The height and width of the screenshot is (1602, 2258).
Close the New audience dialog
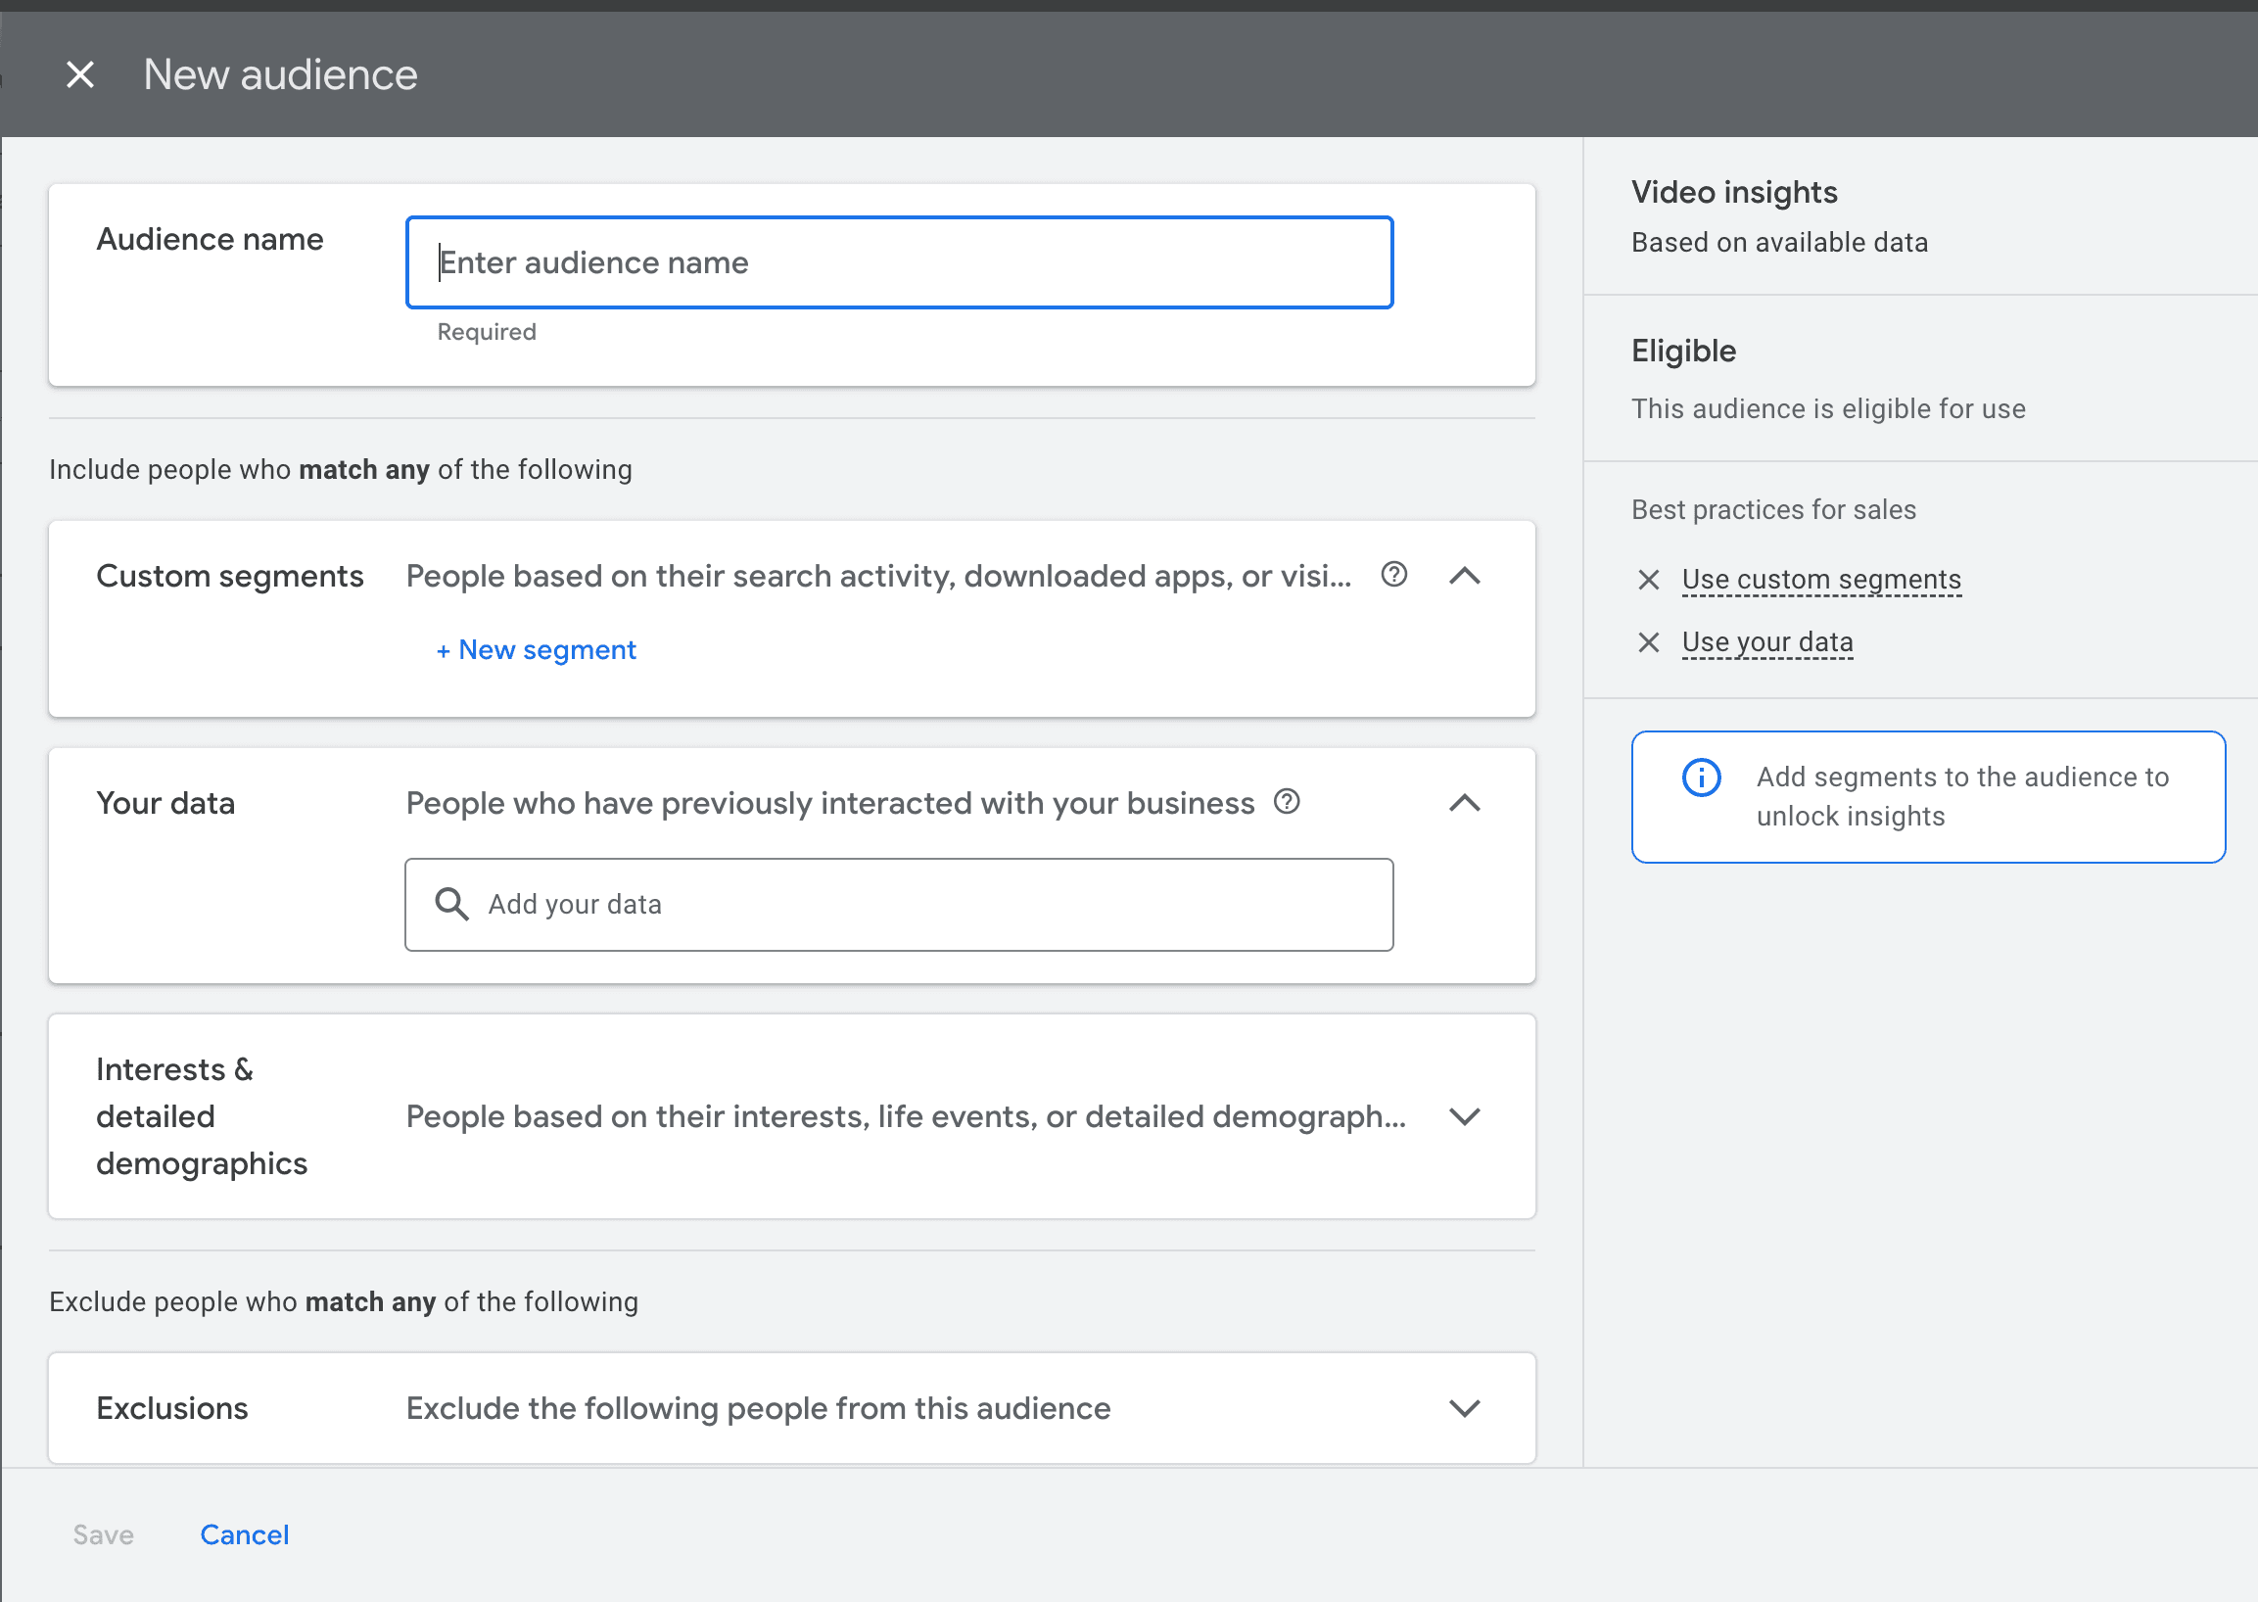click(x=80, y=75)
